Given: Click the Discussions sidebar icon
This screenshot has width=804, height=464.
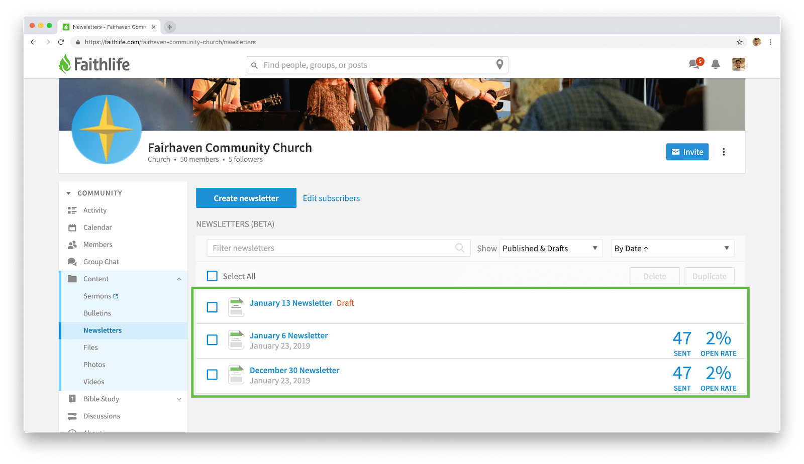Looking at the screenshot, I should 72,416.
